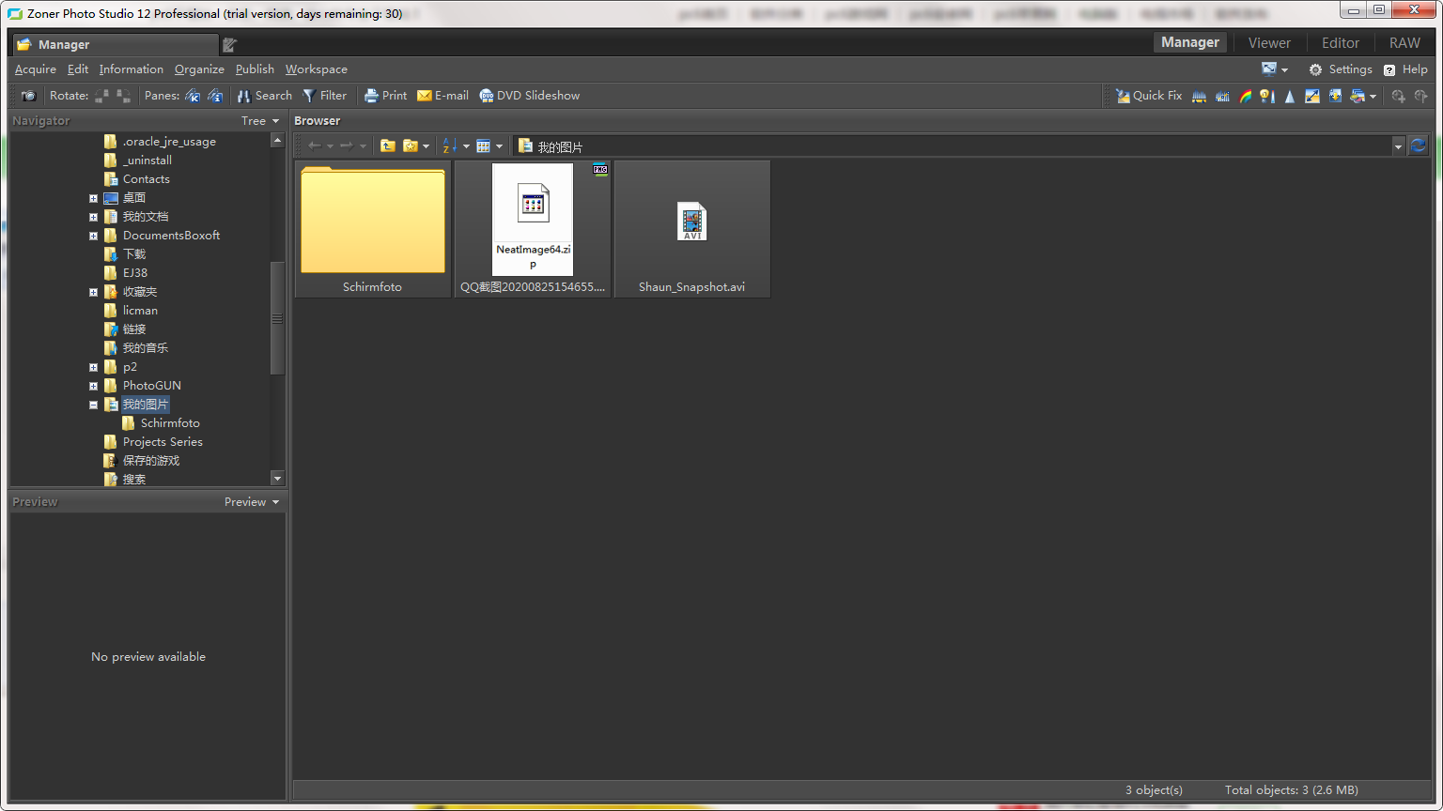This screenshot has width=1443, height=811.
Task: Click the edit icon beside Manager tab
Action: click(x=229, y=44)
